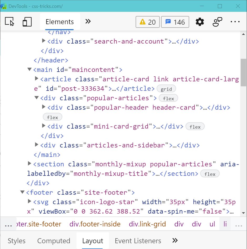Open DevTools settings gear
The image size is (247, 249).
point(200,22)
